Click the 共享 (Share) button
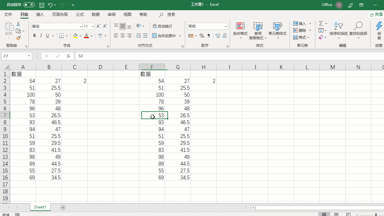Image resolution: width=384 pixels, height=216 pixels. coord(376,14)
